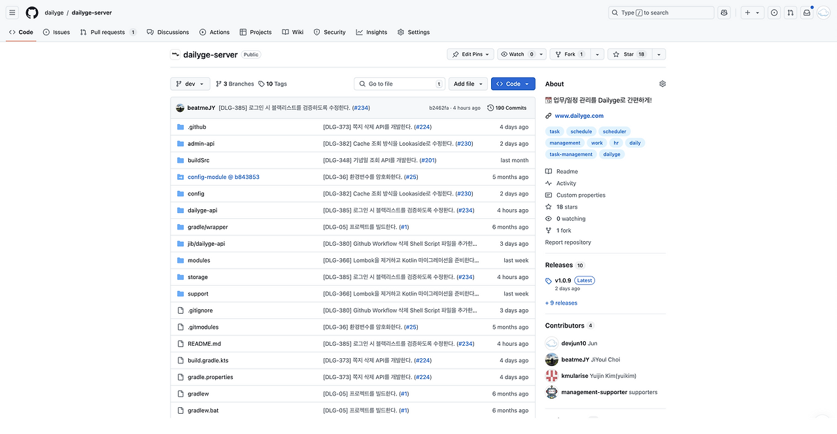This screenshot has height=434, width=837.
Task: Click the storage folder icon
Action: point(181,277)
